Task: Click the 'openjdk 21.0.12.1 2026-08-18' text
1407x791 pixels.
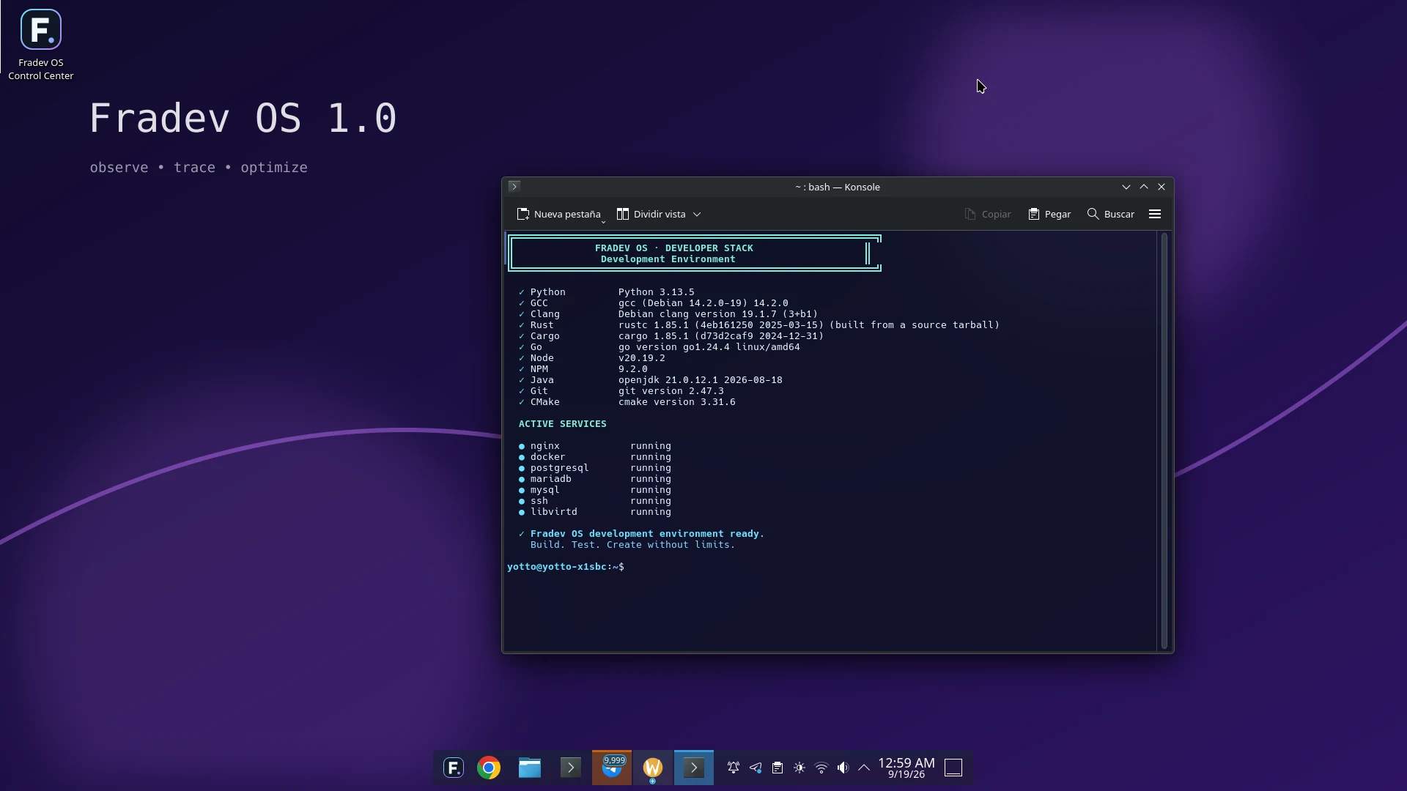Action: pyautogui.click(x=700, y=380)
